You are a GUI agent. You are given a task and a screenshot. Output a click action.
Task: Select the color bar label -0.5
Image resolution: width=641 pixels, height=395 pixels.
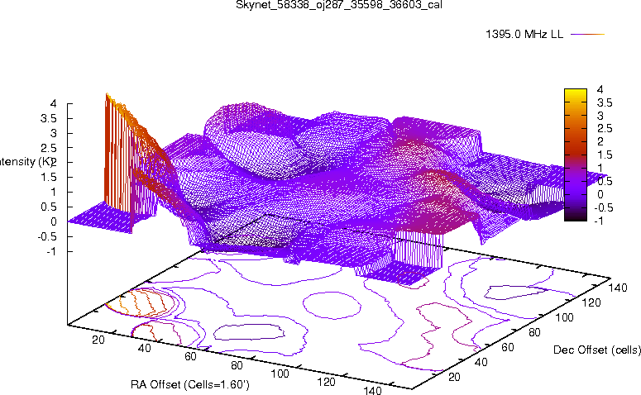pyautogui.click(x=604, y=207)
